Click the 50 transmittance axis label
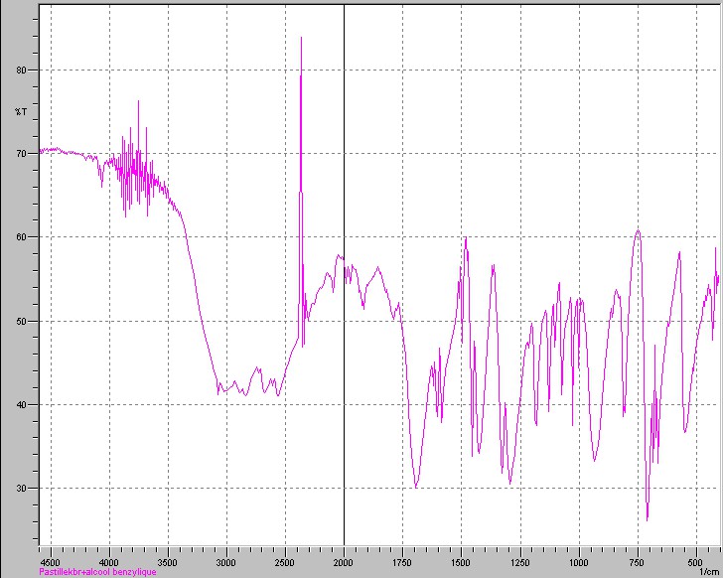Image resolution: width=723 pixels, height=578 pixels. pos(22,321)
